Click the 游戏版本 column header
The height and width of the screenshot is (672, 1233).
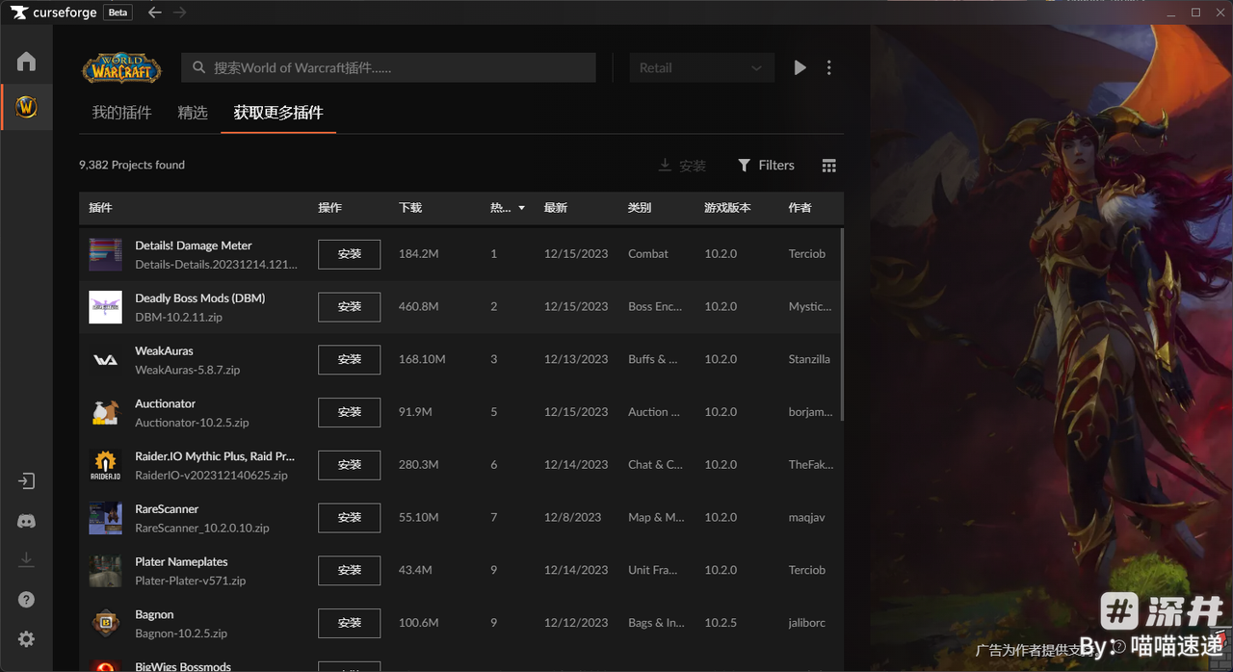pyautogui.click(x=727, y=208)
